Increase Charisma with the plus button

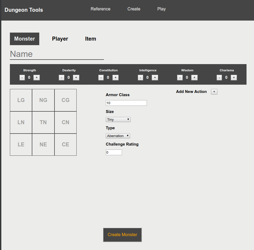coord(234,77)
